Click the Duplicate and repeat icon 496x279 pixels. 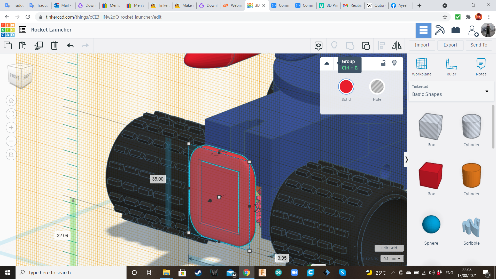[39, 46]
